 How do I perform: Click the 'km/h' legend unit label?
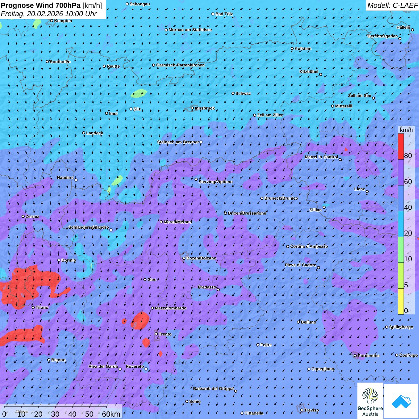(406, 130)
